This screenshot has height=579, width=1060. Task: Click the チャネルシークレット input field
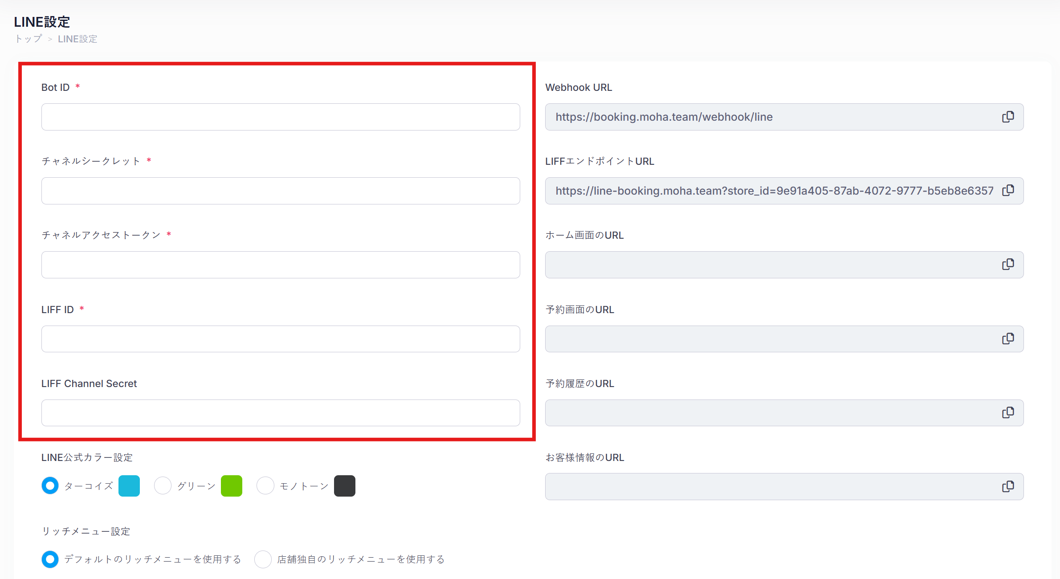[x=281, y=191]
